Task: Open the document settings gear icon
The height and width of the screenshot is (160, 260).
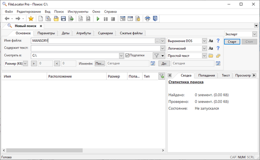Action: coord(138,19)
